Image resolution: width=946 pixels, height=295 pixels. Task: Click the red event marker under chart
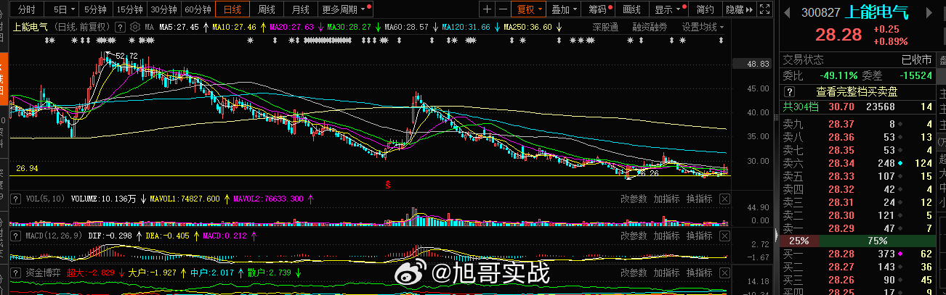[x=388, y=184]
